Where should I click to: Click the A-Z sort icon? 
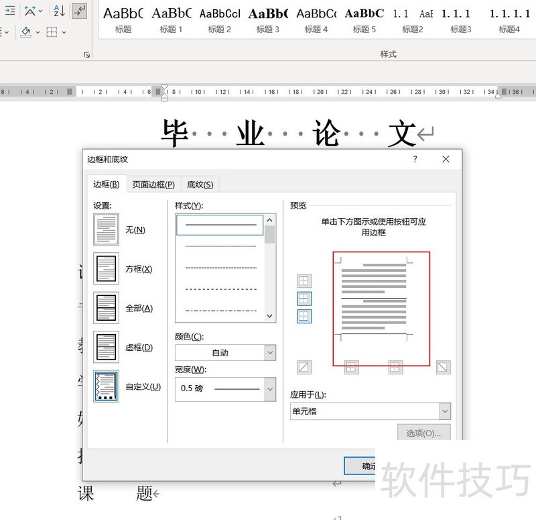[x=59, y=11]
